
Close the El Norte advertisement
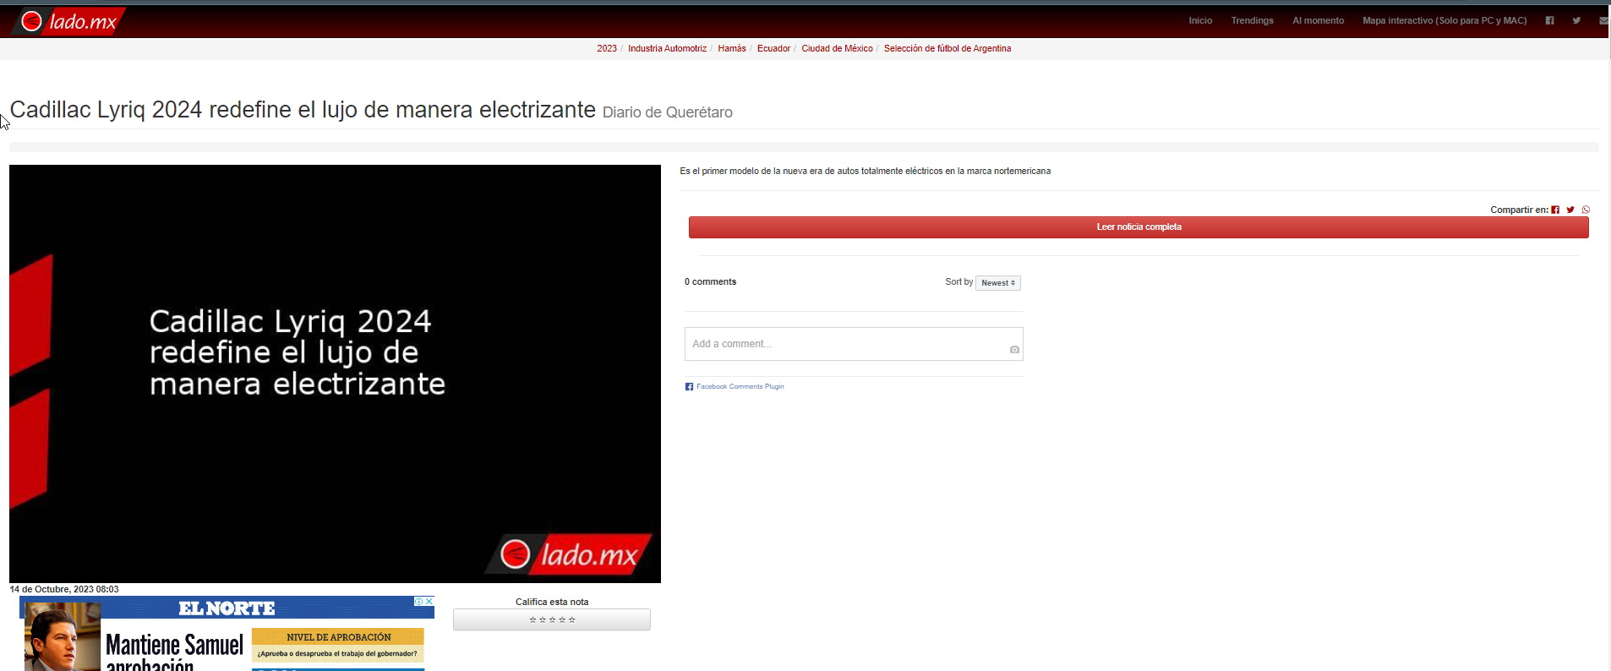point(429,601)
